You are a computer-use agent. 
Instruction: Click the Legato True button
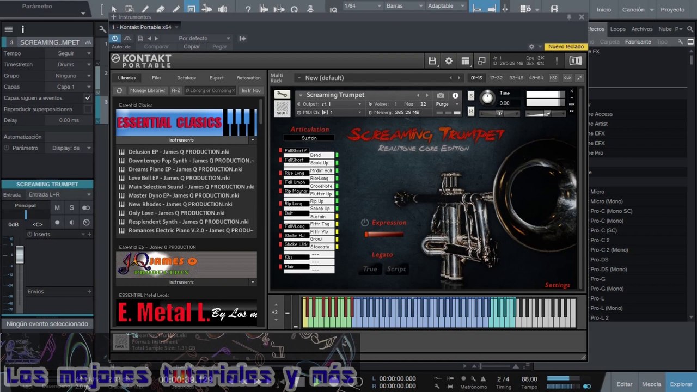click(370, 269)
